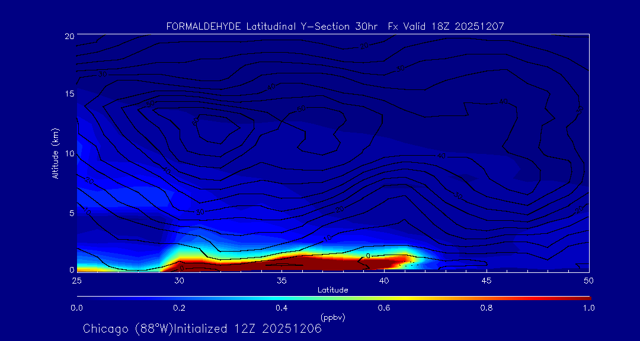The width and height of the screenshot is (640, 341).
Task: Click latitude axis tick label 25
Action: (x=76, y=281)
